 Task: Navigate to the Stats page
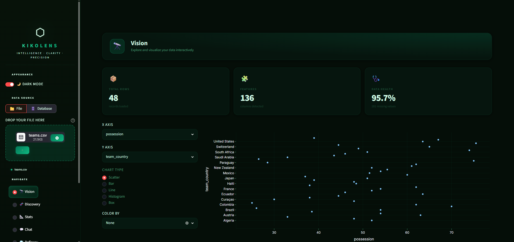click(x=23, y=217)
